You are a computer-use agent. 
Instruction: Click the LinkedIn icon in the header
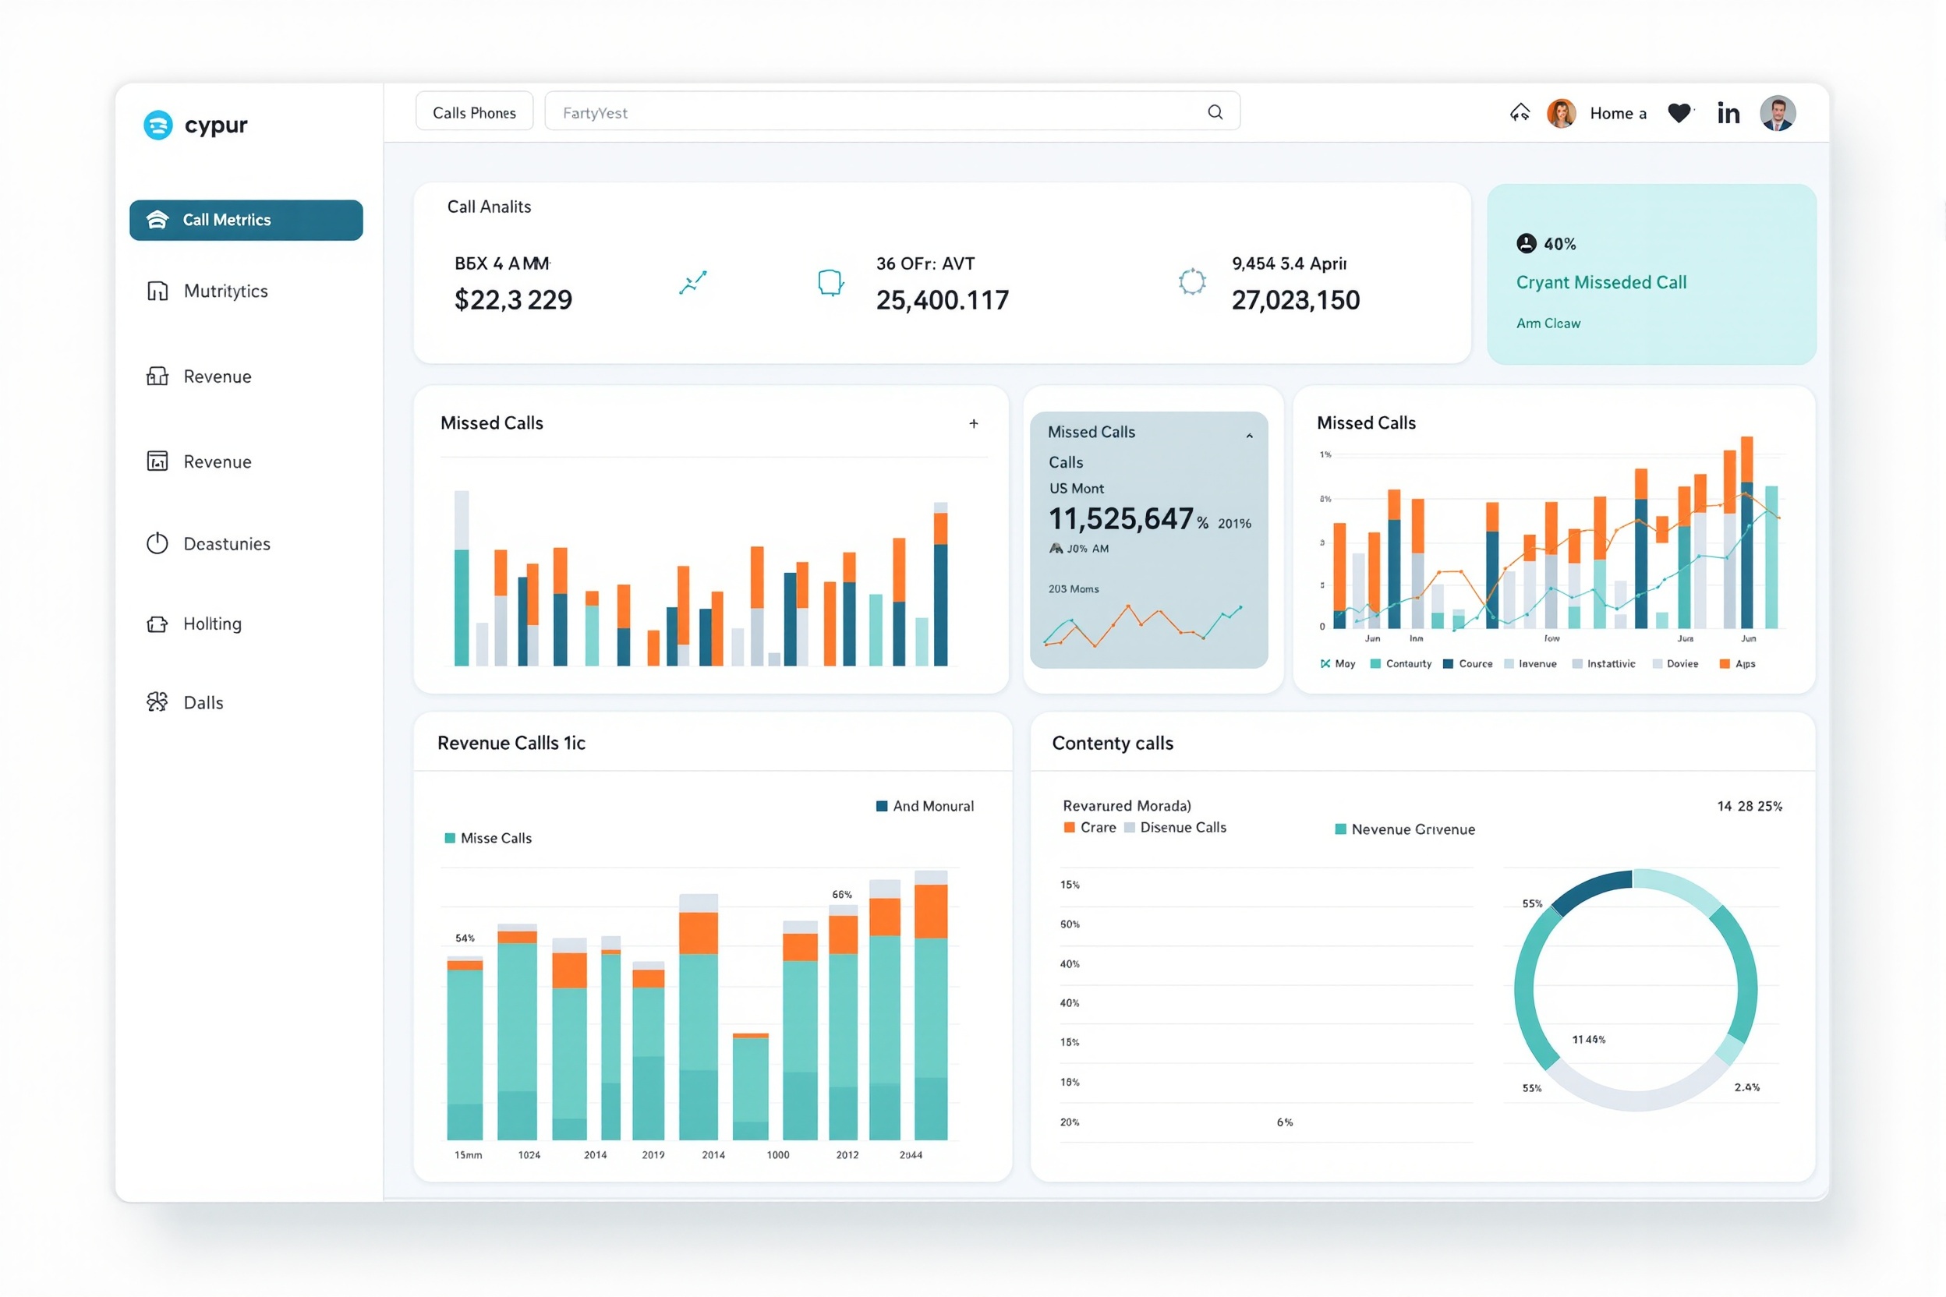(1728, 112)
